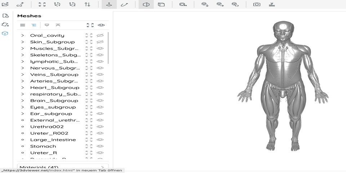Expand the Ear_subgroup node
This screenshot has width=346, height=173.
22,114
